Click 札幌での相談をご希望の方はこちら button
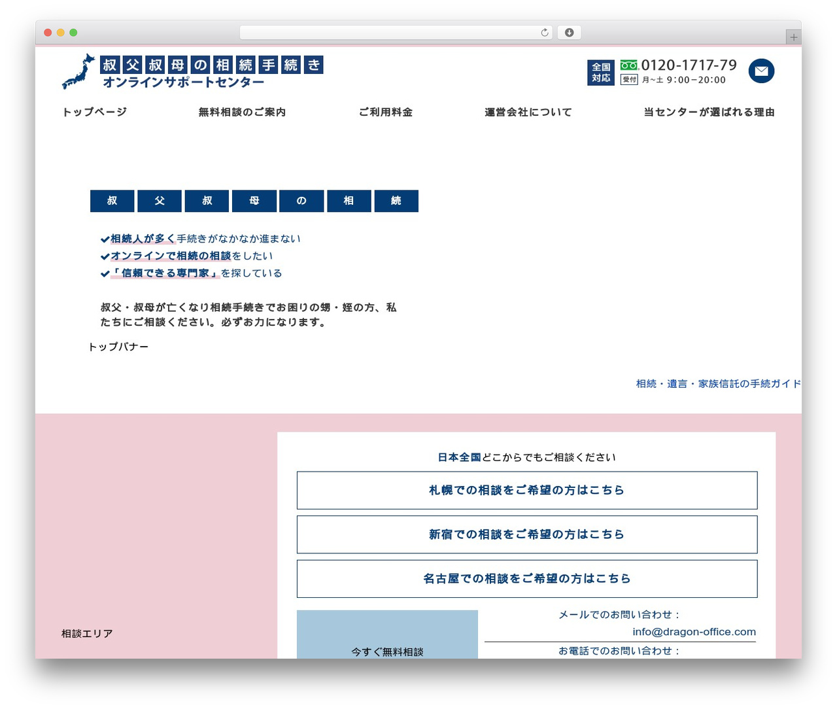837x709 pixels. click(x=527, y=491)
